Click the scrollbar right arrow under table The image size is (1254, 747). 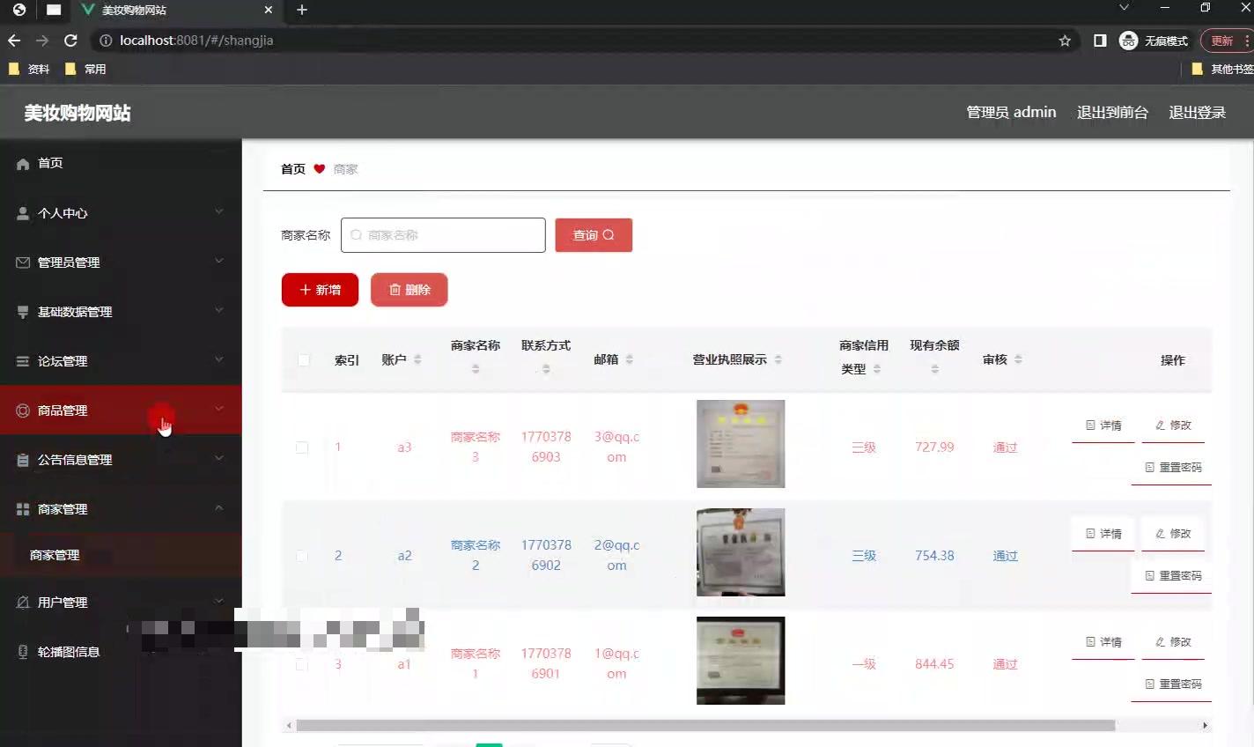(x=1206, y=726)
